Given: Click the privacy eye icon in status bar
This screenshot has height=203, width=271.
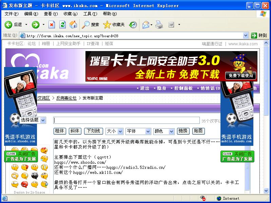Looking at the screenshot, I should 203,198.
